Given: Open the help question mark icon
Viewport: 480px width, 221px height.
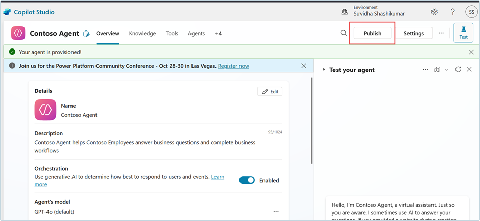Looking at the screenshot, I should pos(453,12).
